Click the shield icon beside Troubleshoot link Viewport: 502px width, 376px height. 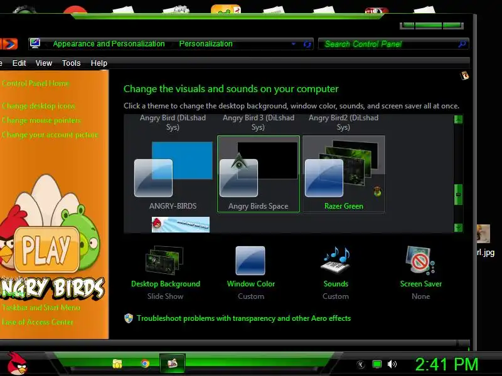(129, 318)
